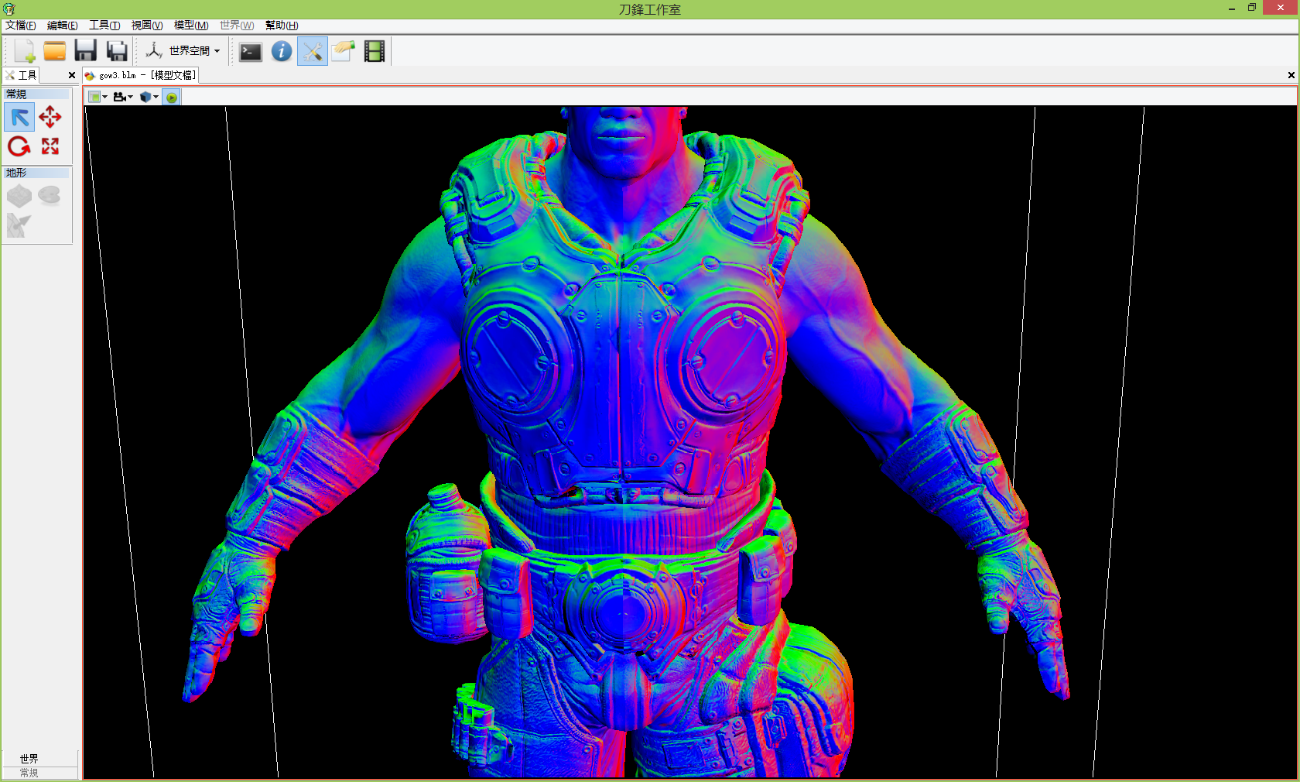Open the 編輯(E) menu
Viewport: 1300px width, 782px height.
coord(63,26)
